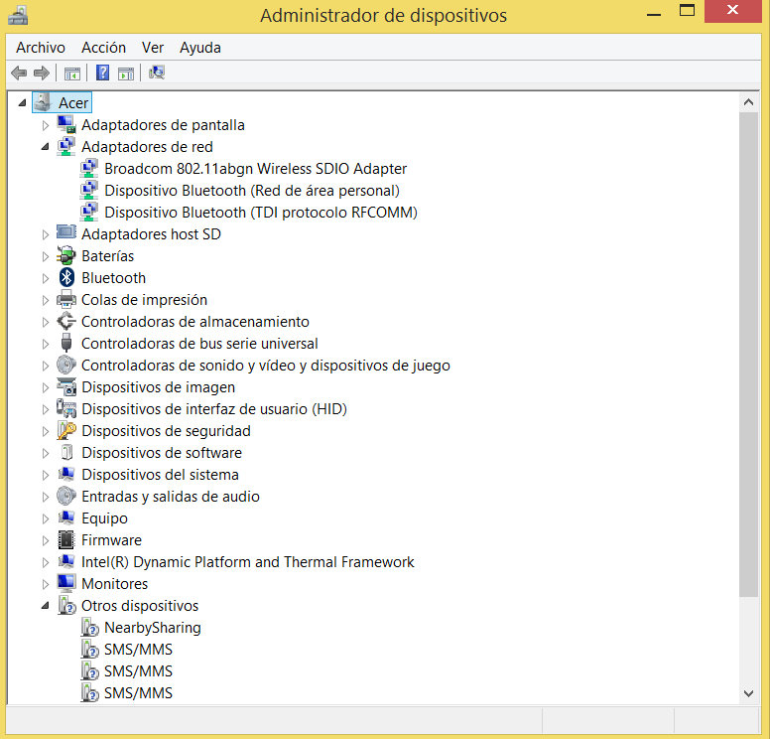Click the Dispositivos de imagen camera icon
The image size is (770, 739).
66,386
